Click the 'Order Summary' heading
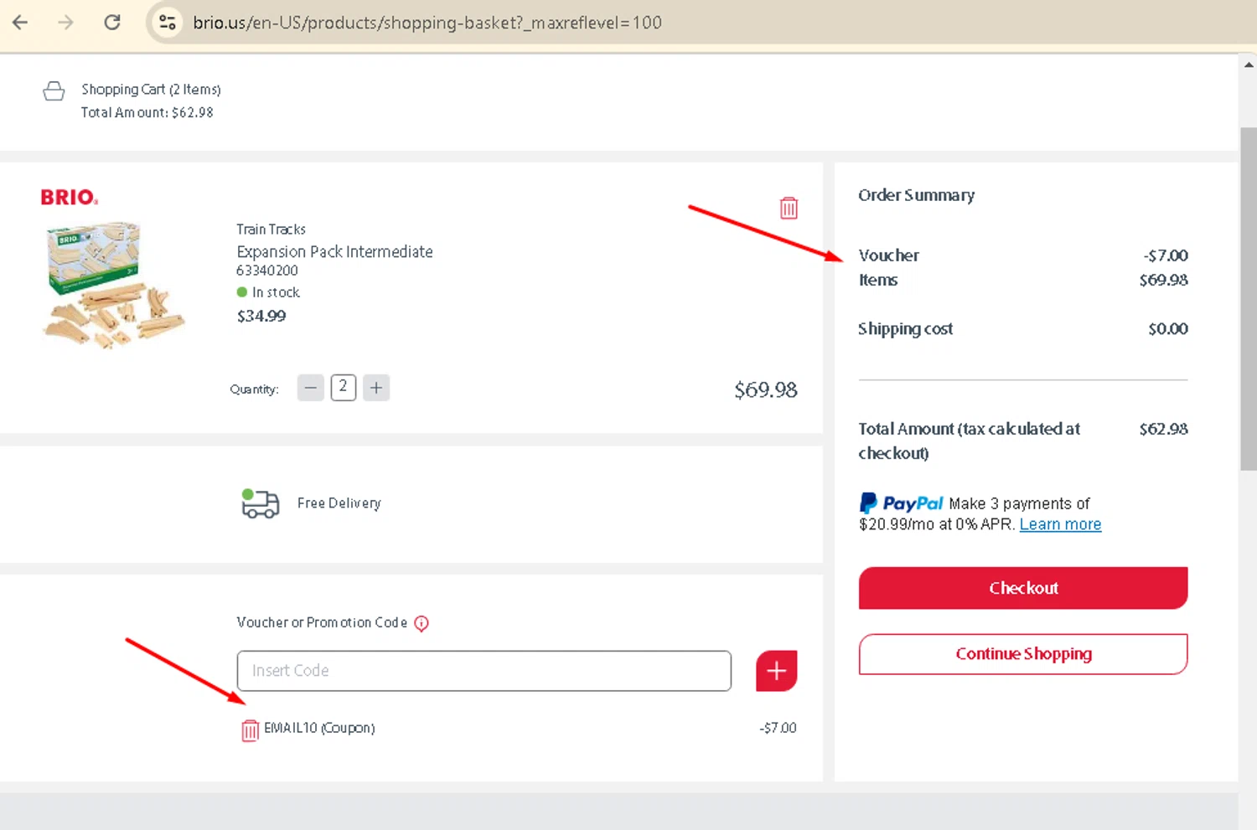 click(x=916, y=195)
